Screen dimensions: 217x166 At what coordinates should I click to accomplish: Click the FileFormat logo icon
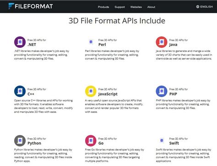(x=11, y=6)
